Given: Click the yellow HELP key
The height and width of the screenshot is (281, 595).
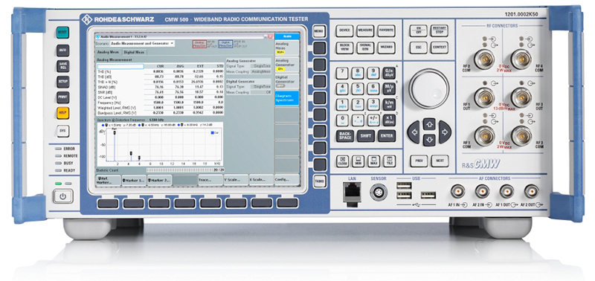Looking at the screenshot, I should tap(63, 114).
